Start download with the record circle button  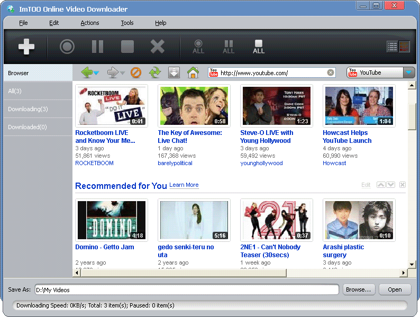[x=67, y=47]
